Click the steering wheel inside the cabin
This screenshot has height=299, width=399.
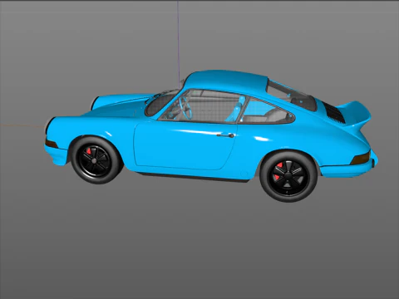pos(185,108)
